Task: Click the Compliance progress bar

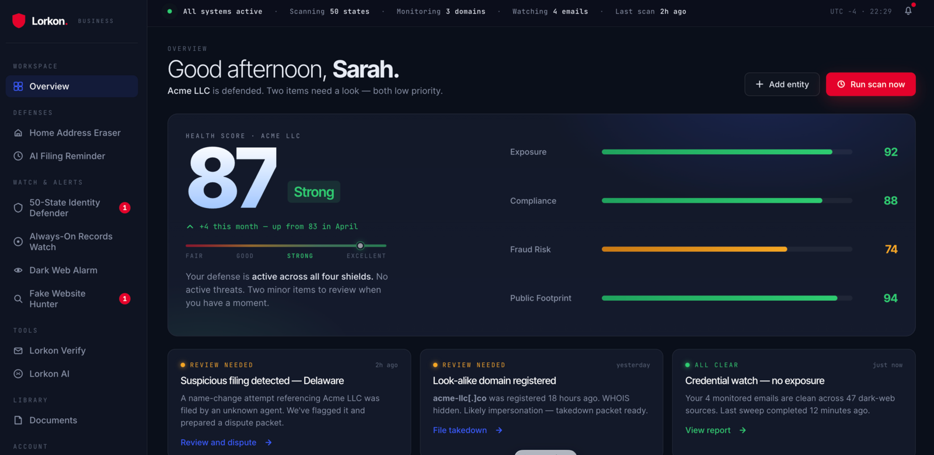Action: click(x=727, y=200)
